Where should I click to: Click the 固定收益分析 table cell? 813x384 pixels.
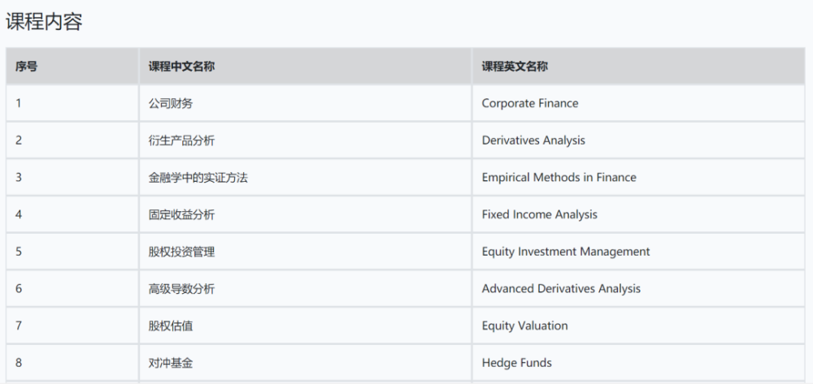point(181,215)
